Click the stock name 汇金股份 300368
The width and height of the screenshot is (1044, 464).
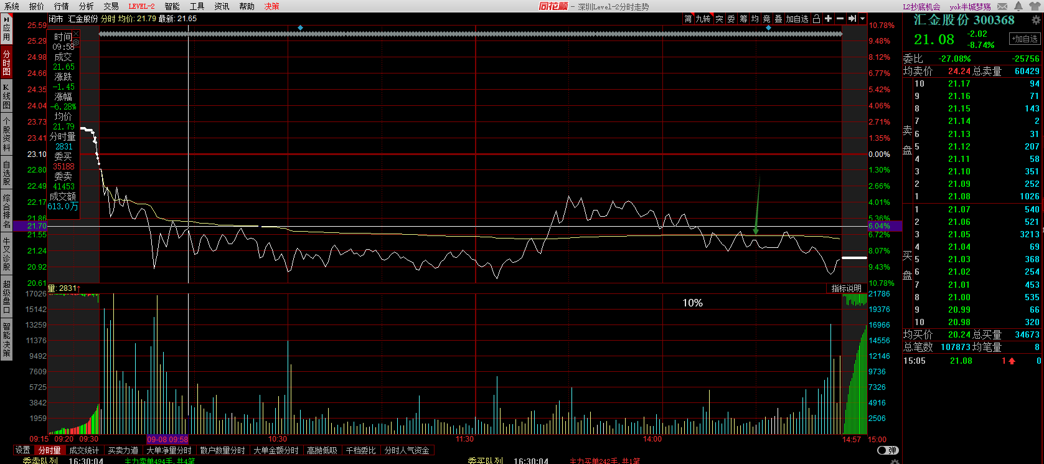click(x=964, y=20)
